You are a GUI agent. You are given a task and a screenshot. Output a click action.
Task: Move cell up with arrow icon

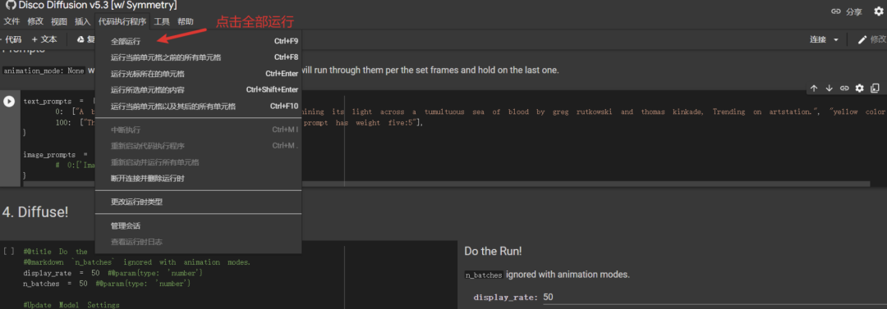pos(814,89)
